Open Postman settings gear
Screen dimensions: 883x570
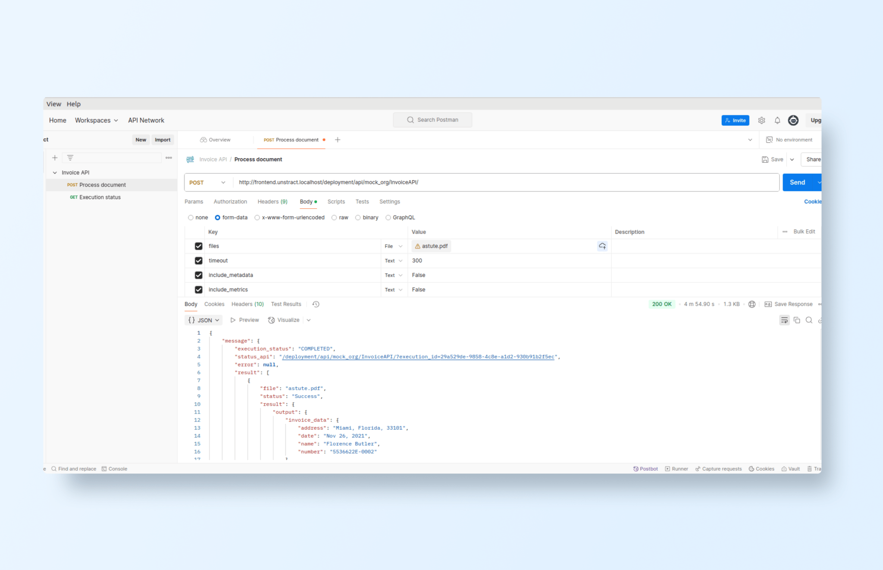tap(761, 120)
